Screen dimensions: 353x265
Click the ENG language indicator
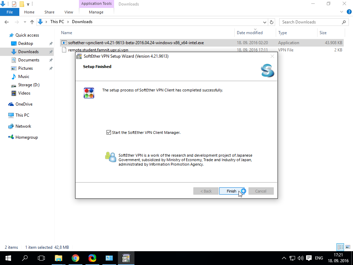click(x=319, y=258)
